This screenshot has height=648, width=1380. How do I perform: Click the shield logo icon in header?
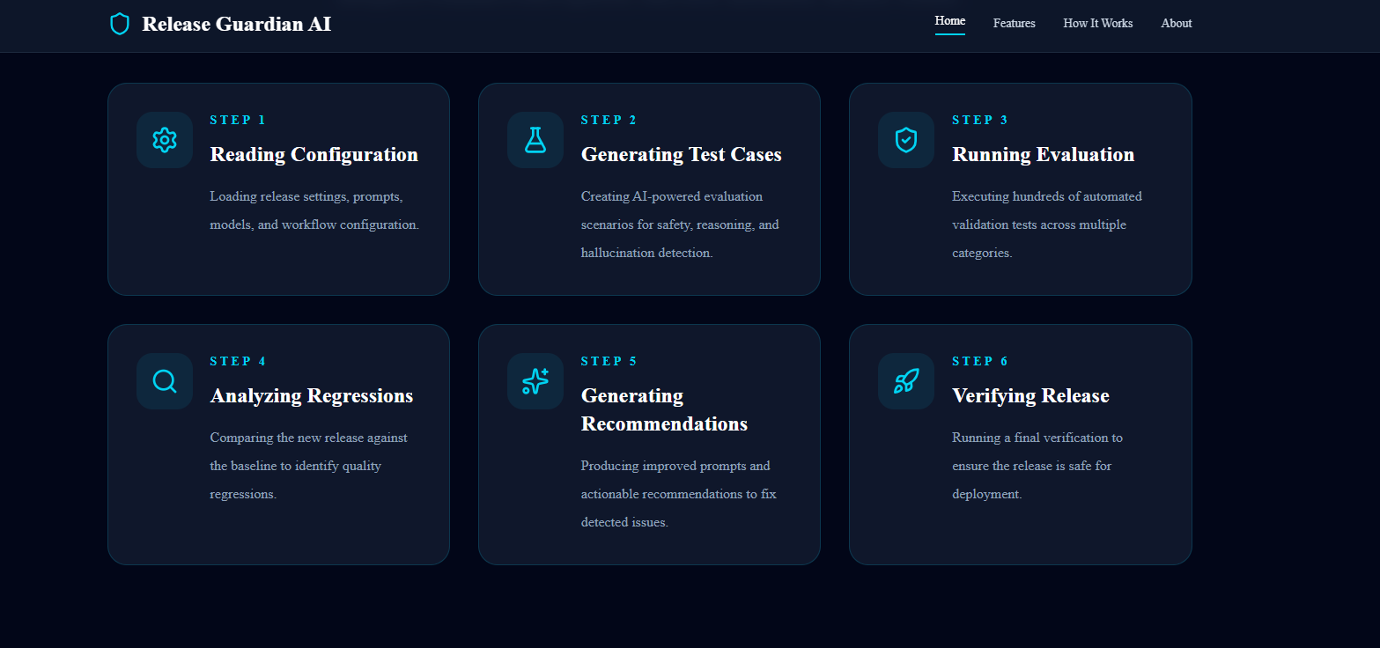click(x=120, y=24)
